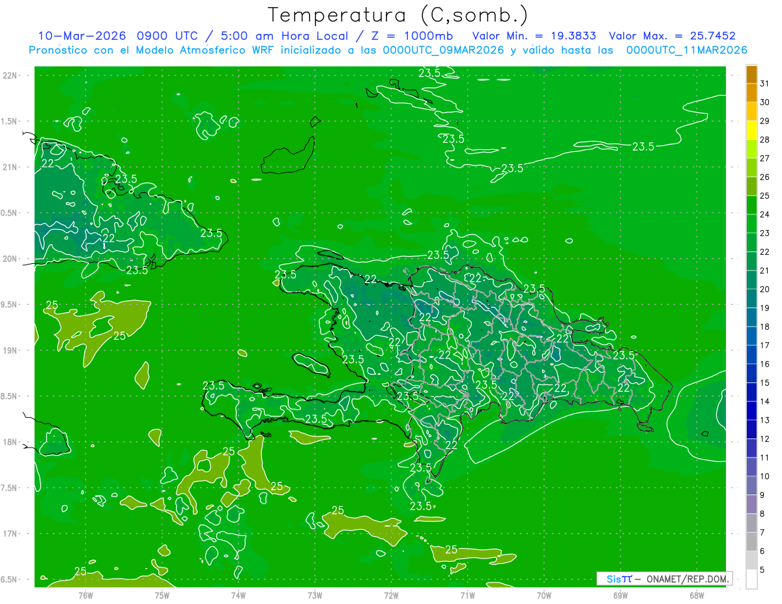Click the '69W' longitude axis label
The image size is (782, 604).
point(620,595)
